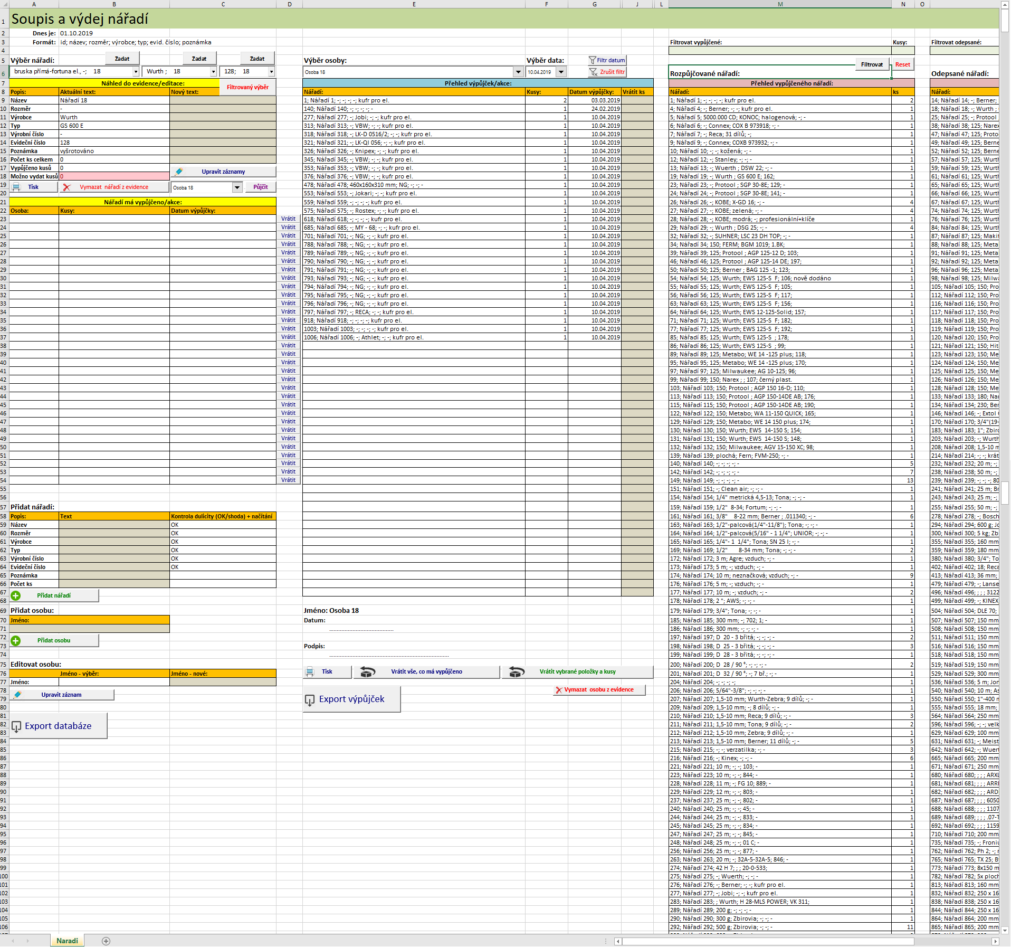The height and width of the screenshot is (947, 1011).
Task: Select column M header
Action: tap(780, 4)
